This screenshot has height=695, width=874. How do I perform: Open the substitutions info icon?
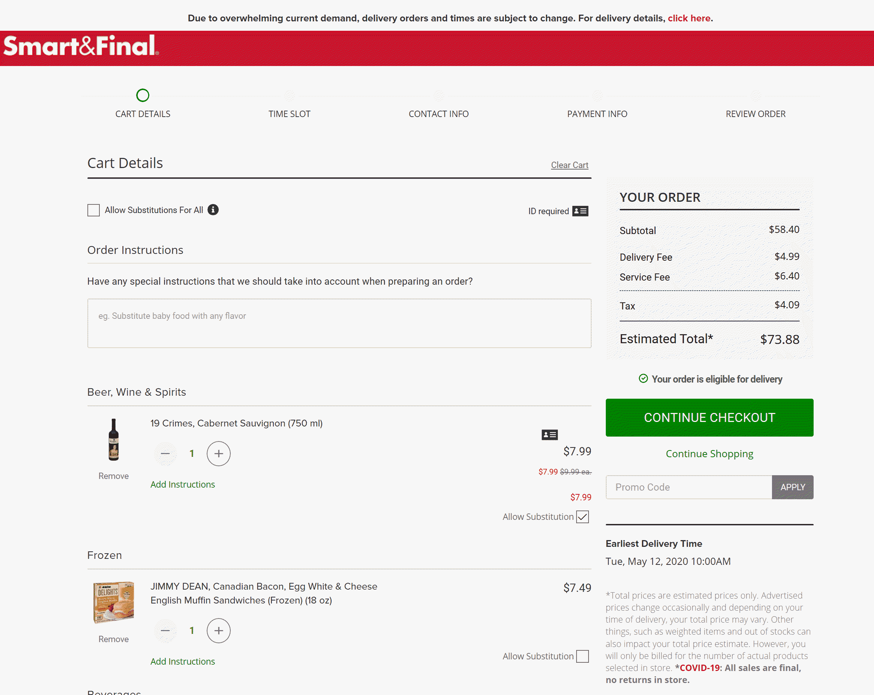coord(213,210)
